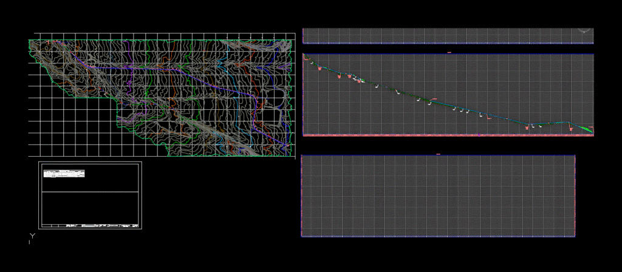Click the small white table in sheet frame
622x272 pixels.
coord(64,174)
